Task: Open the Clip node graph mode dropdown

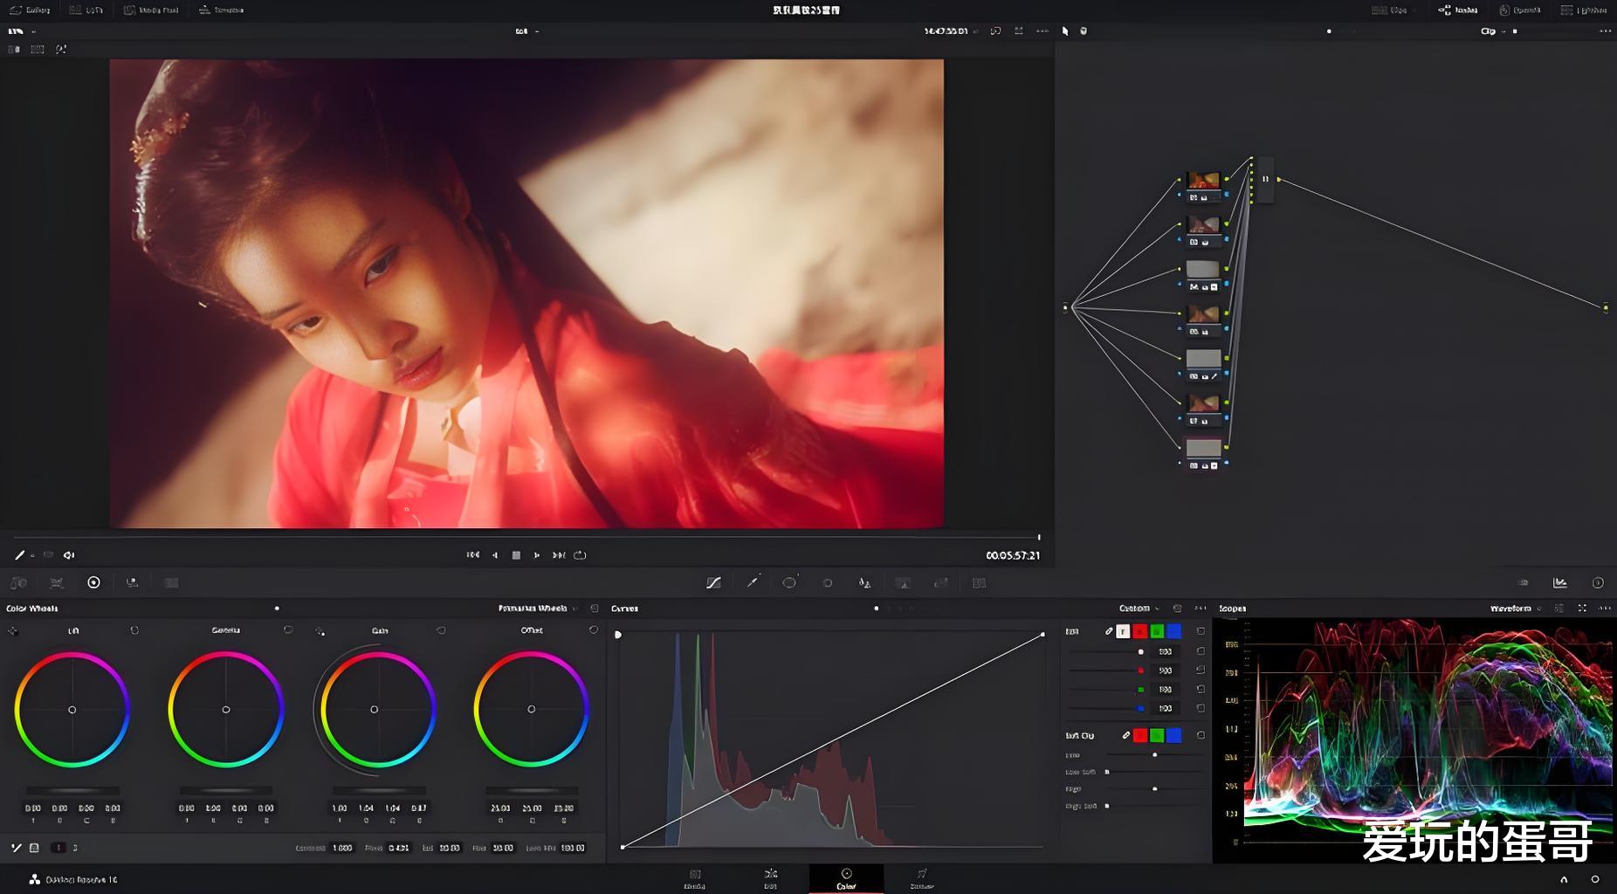Action: coord(1492,31)
